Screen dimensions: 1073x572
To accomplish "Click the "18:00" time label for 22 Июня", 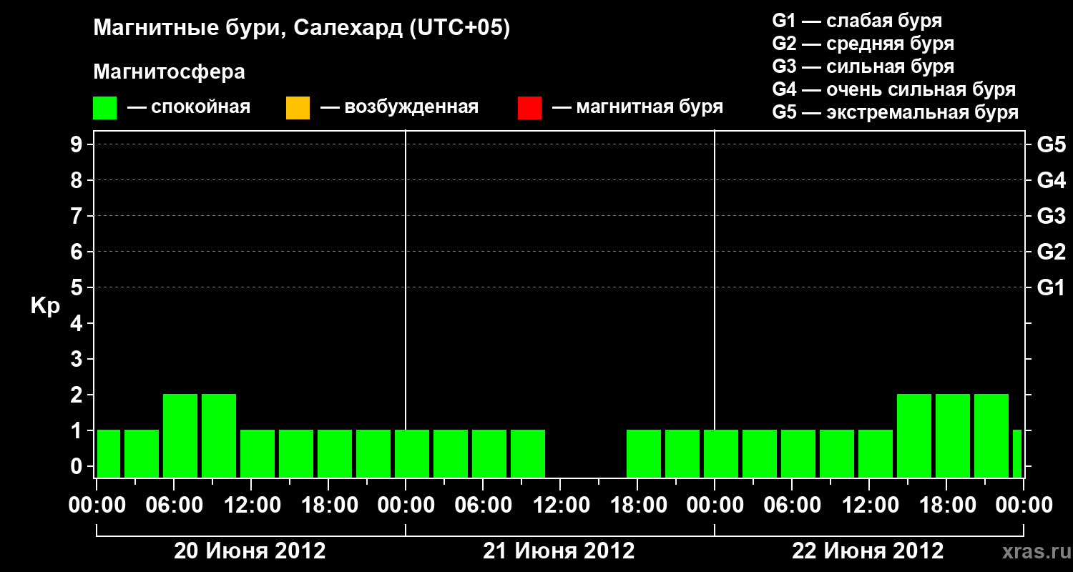I will point(946,505).
